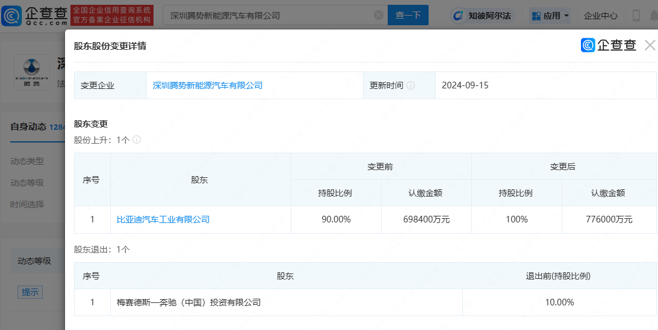Click the 企查查 logo in the dialog

[x=609, y=45]
